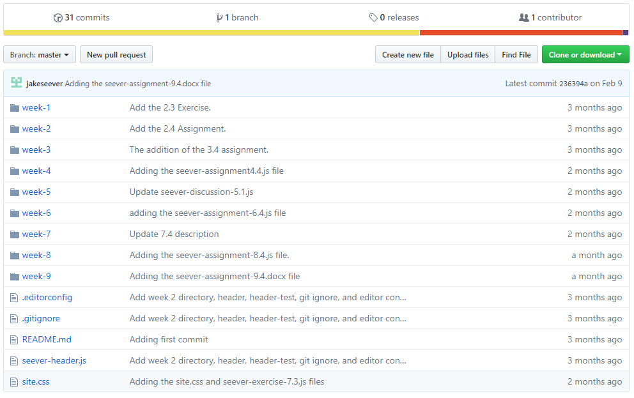Open the week-7 folder
Image resolution: width=634 pixels, height=398 pixels.
pos(36,234)
